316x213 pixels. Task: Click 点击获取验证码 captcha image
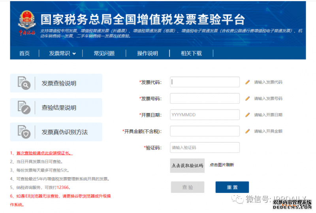coord(187,165)
